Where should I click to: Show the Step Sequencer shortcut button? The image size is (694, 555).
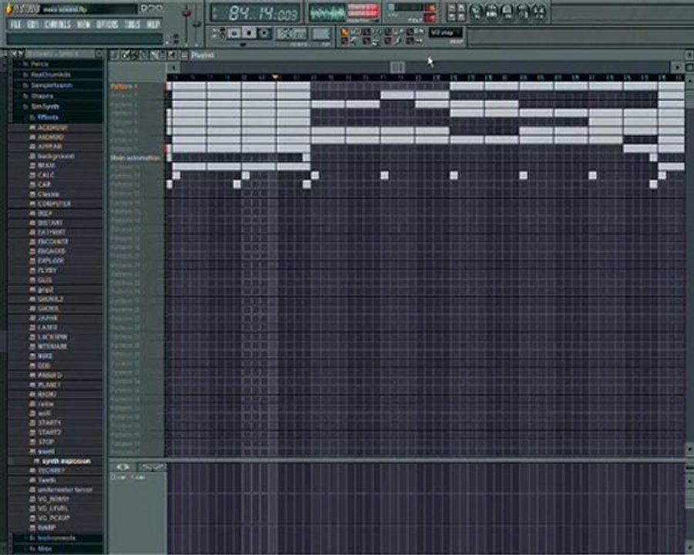coord(492,12)
